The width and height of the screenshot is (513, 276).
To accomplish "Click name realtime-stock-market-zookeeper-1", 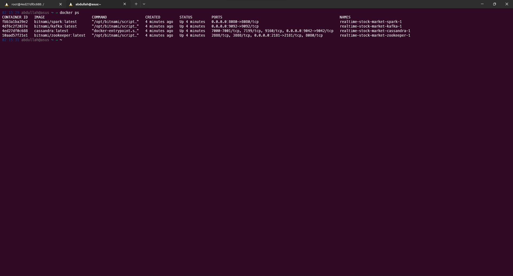I will point(375,35).
